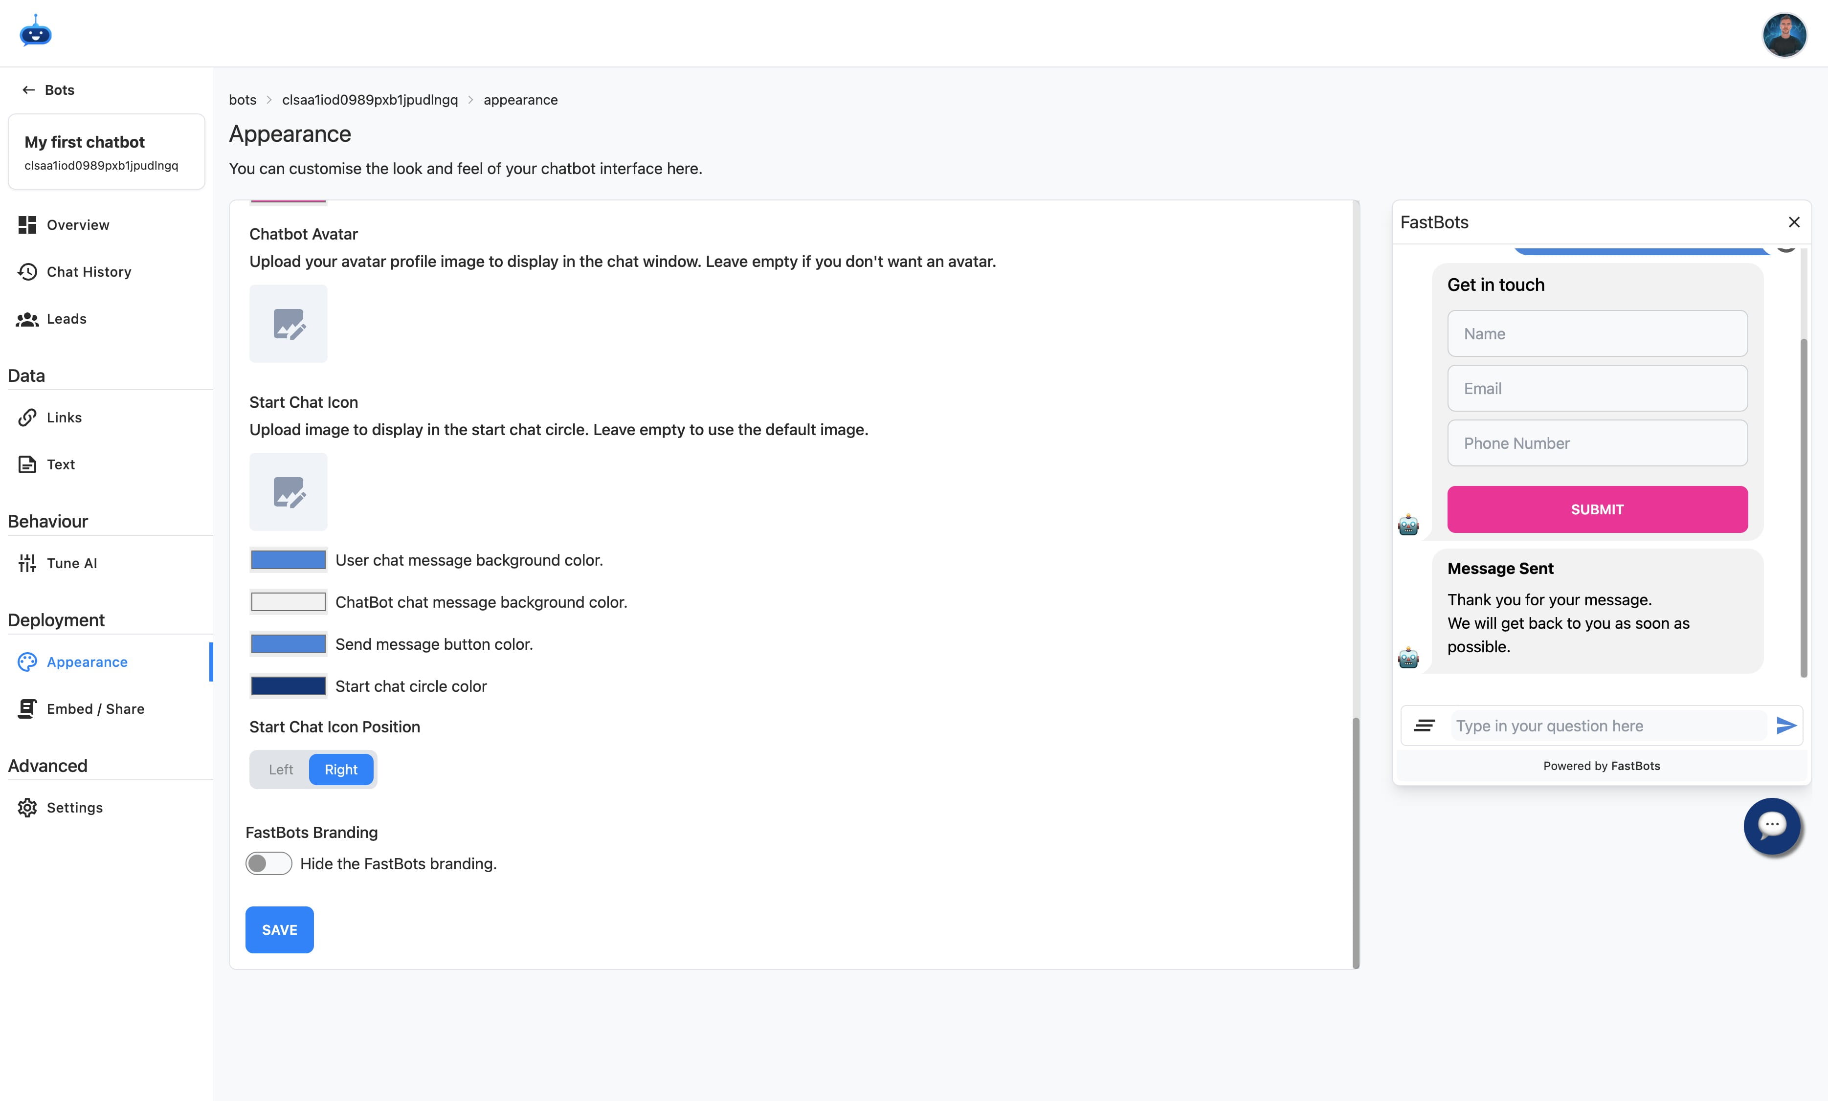
Task: Open Embed / Share deployment options
Action: click(95, 708)
